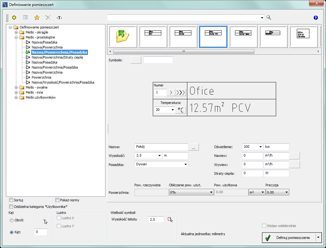This screenshot has height=248, width=326.
Task: Select the Obrót radio button
Action: pos(12,220)
